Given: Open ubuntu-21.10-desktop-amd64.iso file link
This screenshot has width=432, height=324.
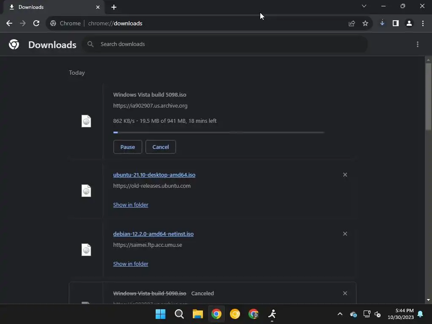Looking at the screenshot, I should (154, 175).
